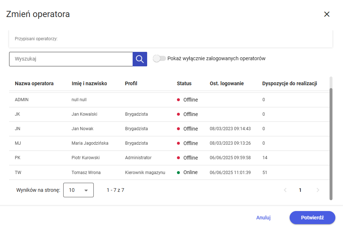Go to the previous results page arrow

click(x=285, y=190)
